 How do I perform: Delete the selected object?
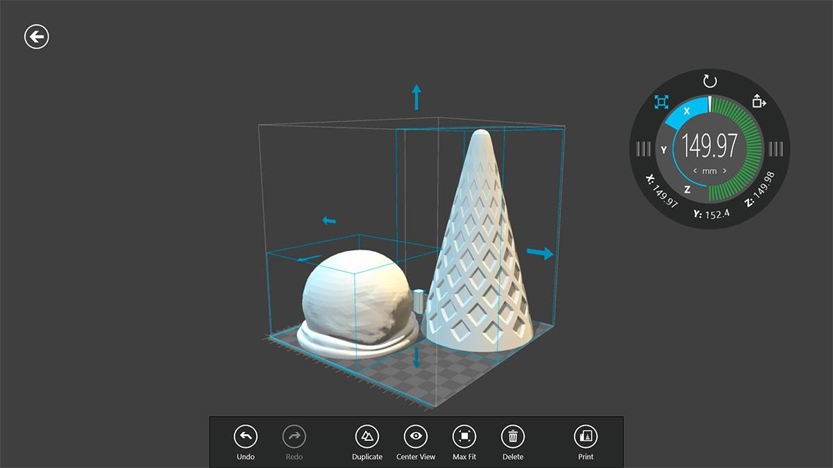tap(512, 442)
